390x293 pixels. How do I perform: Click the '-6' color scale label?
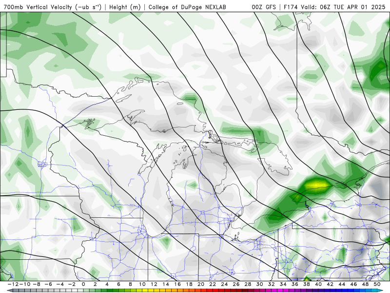click(x=48, y=284)
